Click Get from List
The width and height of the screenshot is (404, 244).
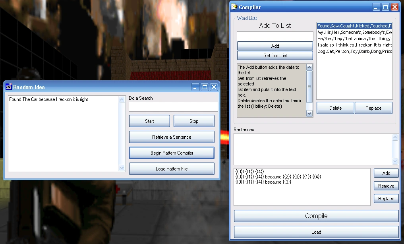coord(274,55)
